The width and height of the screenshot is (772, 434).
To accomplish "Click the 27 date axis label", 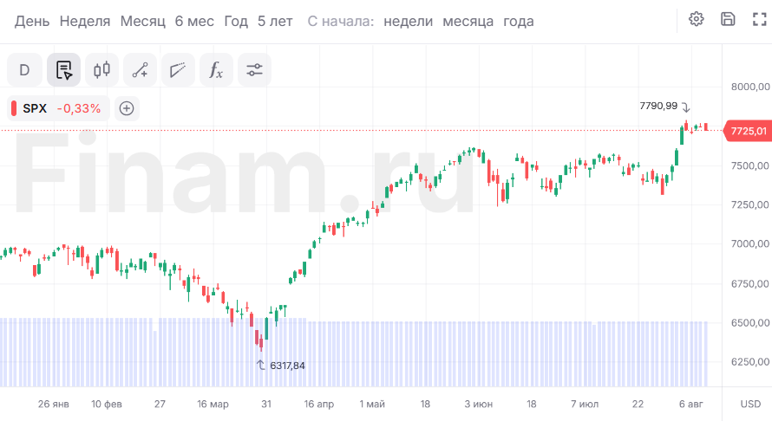I will [x=160, y=404].
